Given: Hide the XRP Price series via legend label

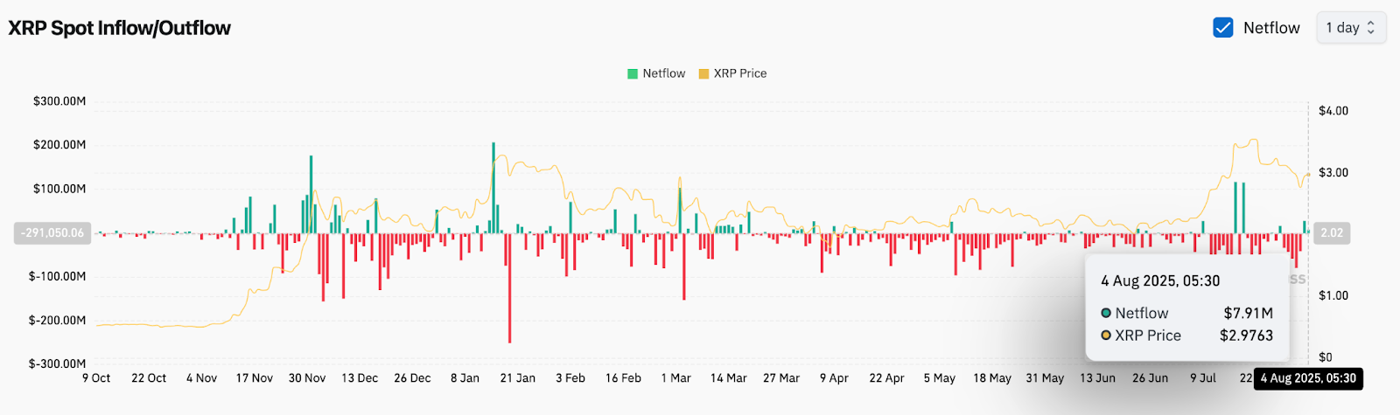Looking at the screenshot, I should pos(739,73).
